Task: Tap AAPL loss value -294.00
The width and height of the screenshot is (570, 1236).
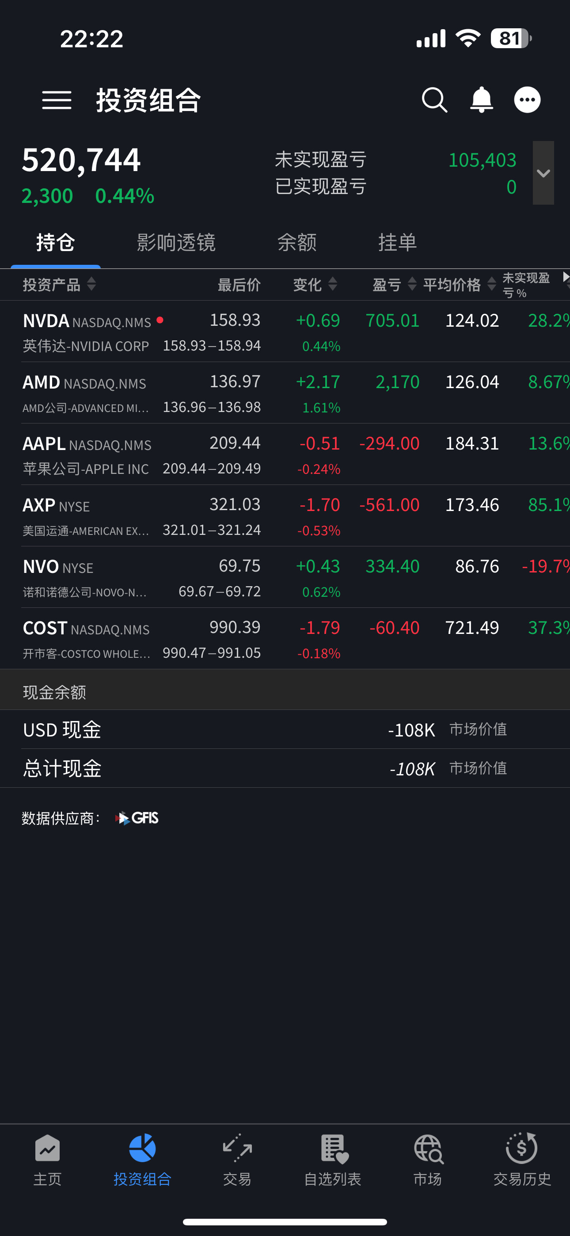Action: tap(389, 443)
